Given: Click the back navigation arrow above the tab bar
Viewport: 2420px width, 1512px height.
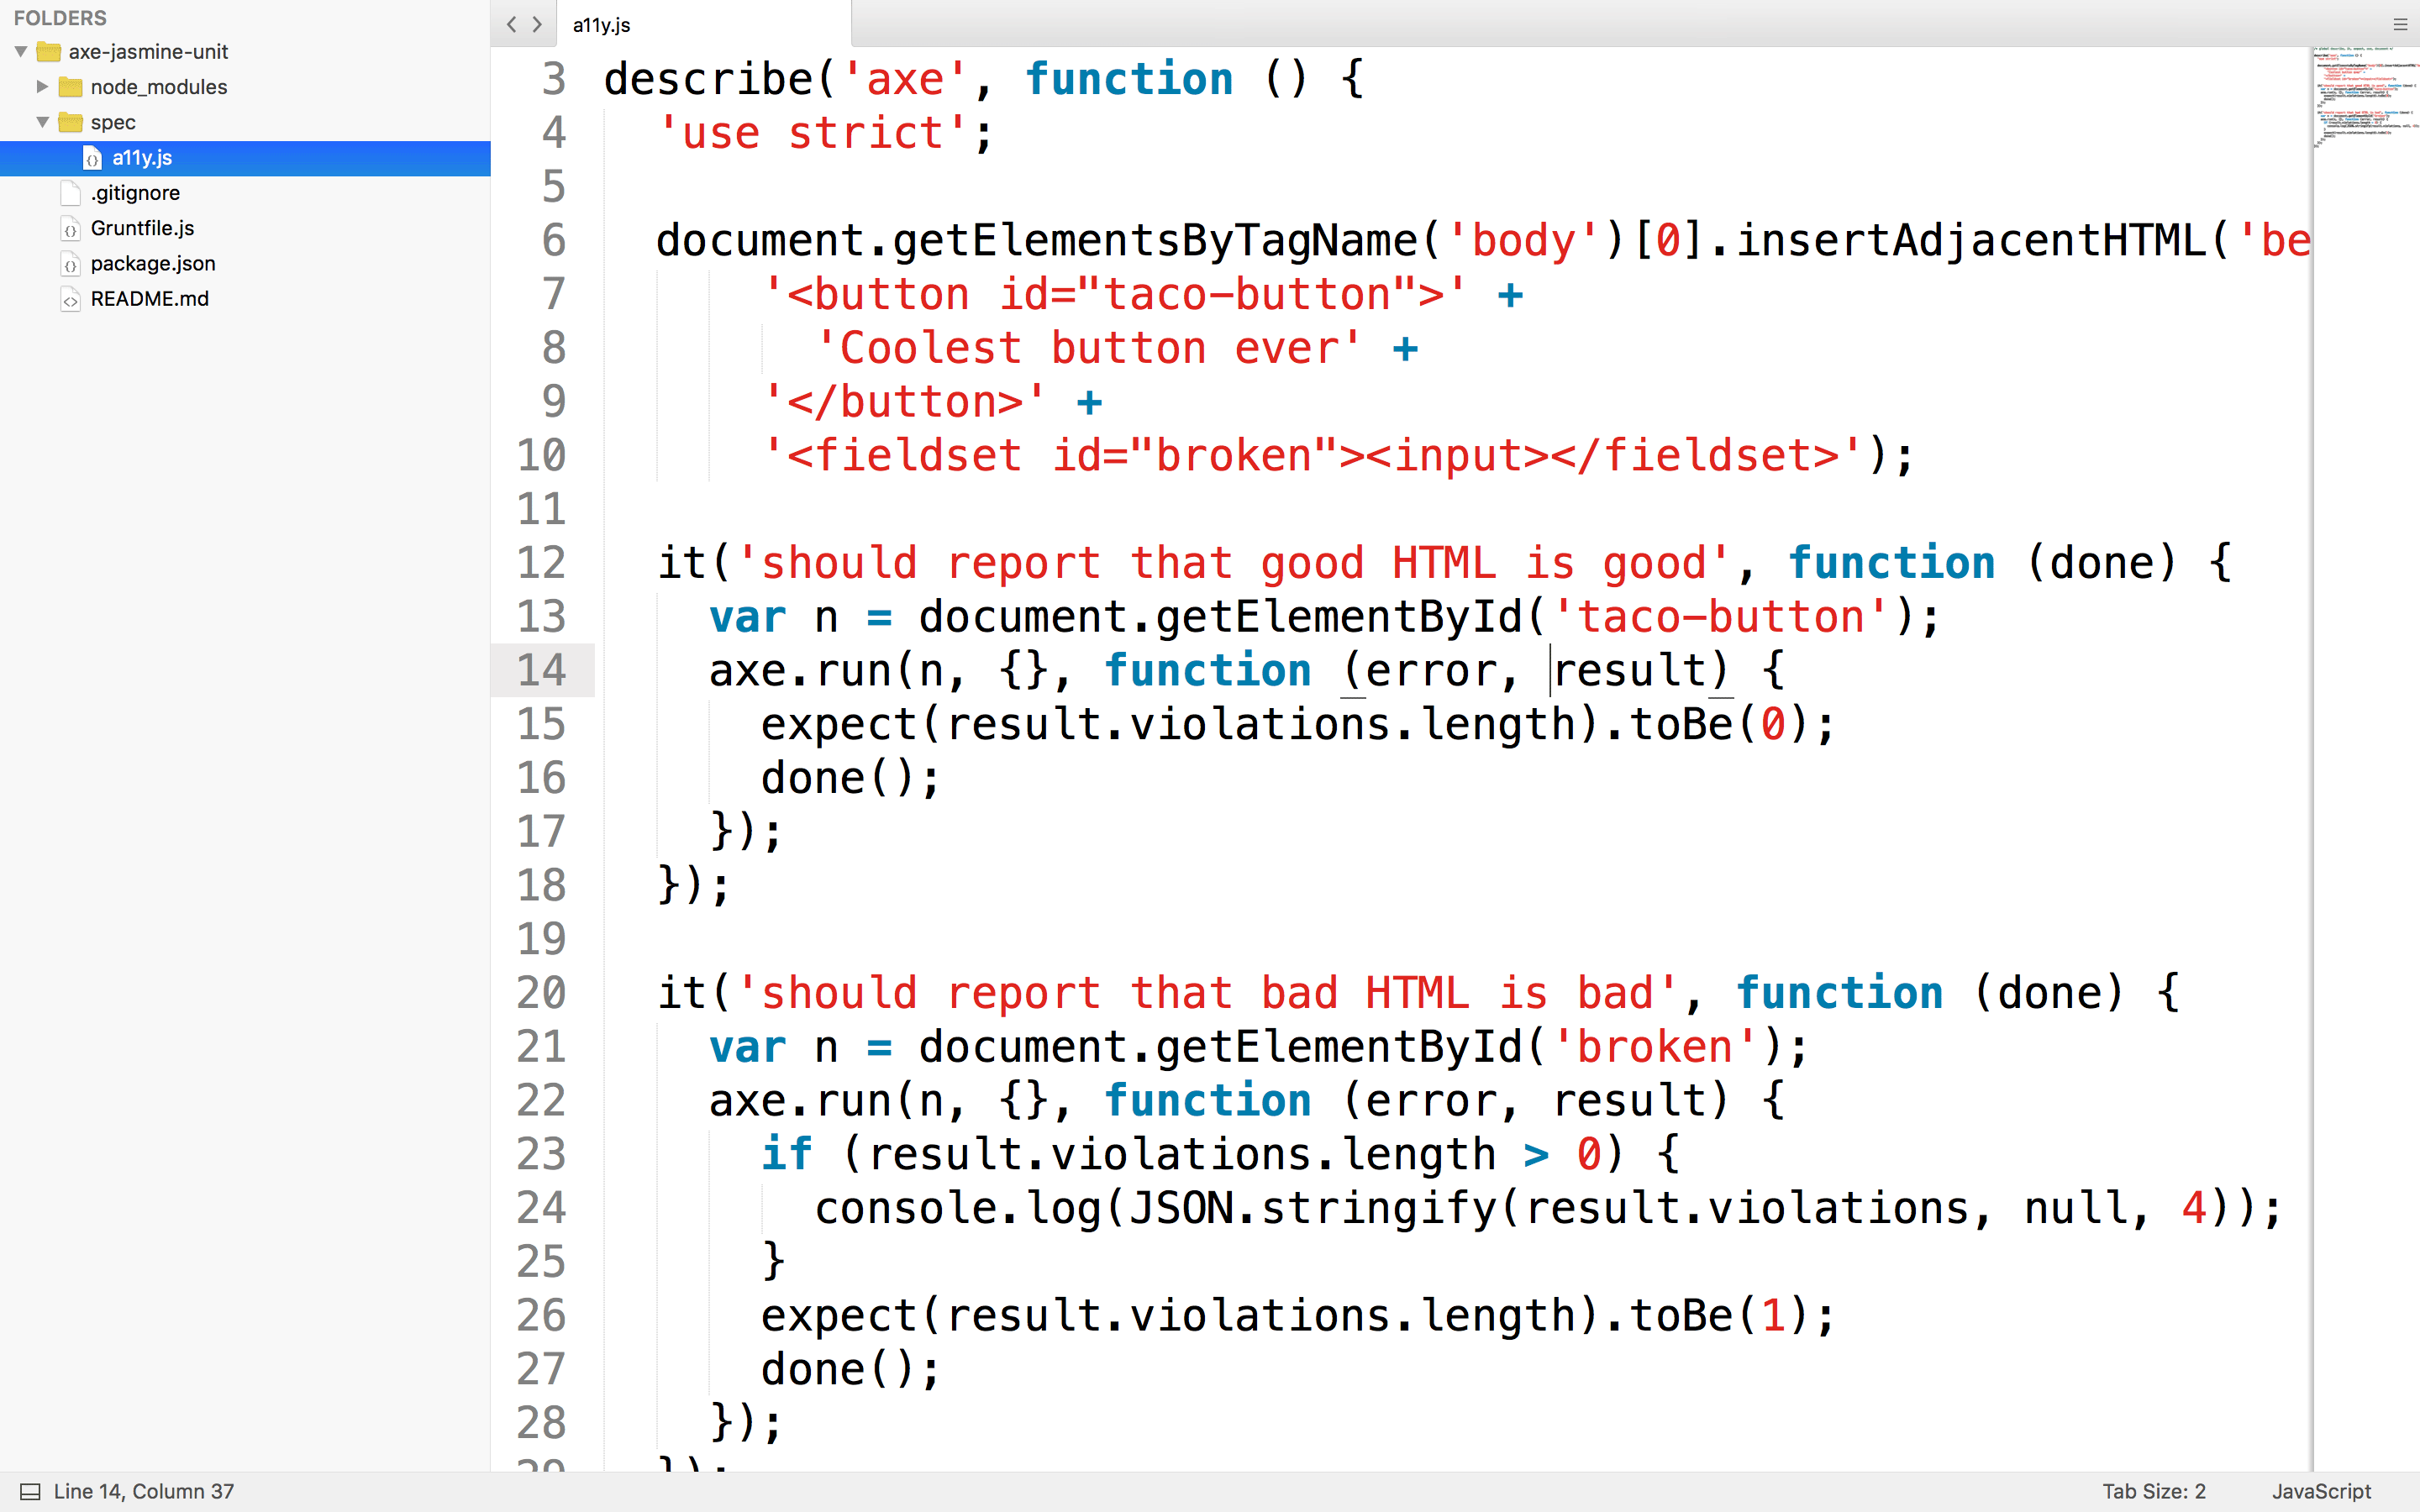Looking at the screenshot, I should tap(512, 25).
